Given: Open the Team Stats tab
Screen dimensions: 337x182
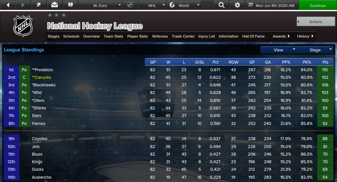Looking at the screenshot, I should pyautogui.click(x=113, y=36).
